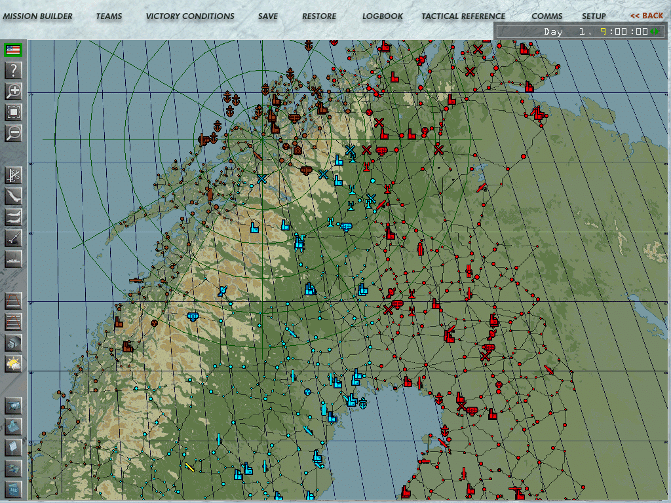This screenshot has height=503, width=671.
Task: Choose the single aircraft silhouette tool
Action: click(x=13, y=196)
